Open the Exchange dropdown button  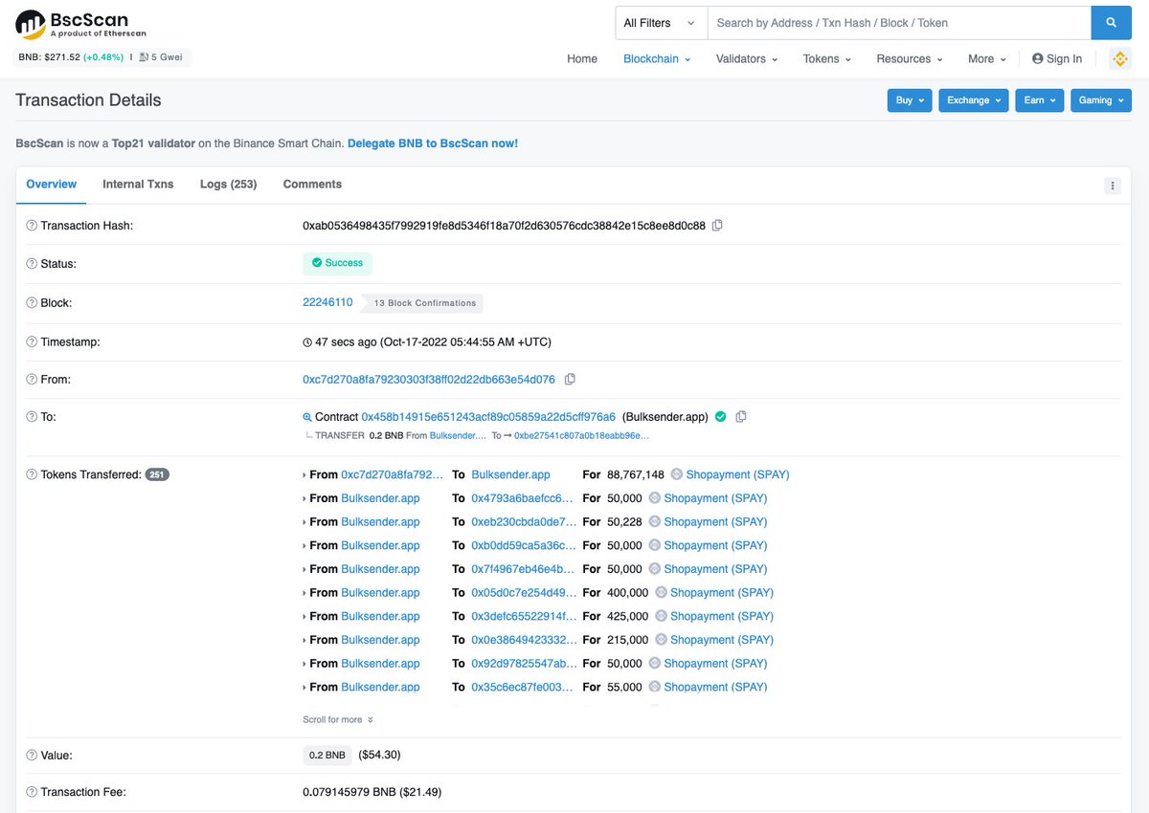click(x=974, y=100)
